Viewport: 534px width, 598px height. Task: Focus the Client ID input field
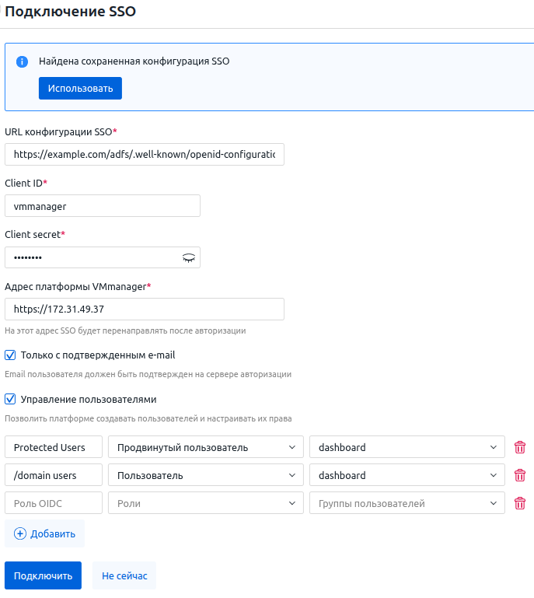coord(102,206)
